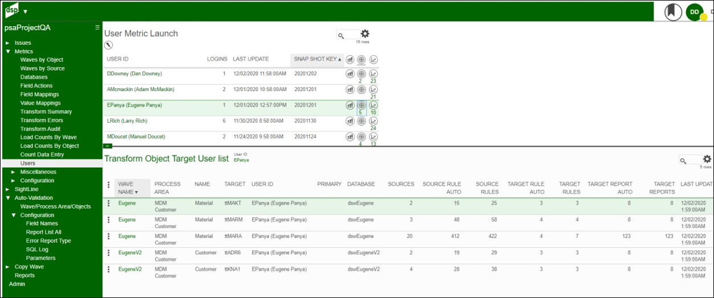Click the line chart icon for LRich

(x=373, y=121)
